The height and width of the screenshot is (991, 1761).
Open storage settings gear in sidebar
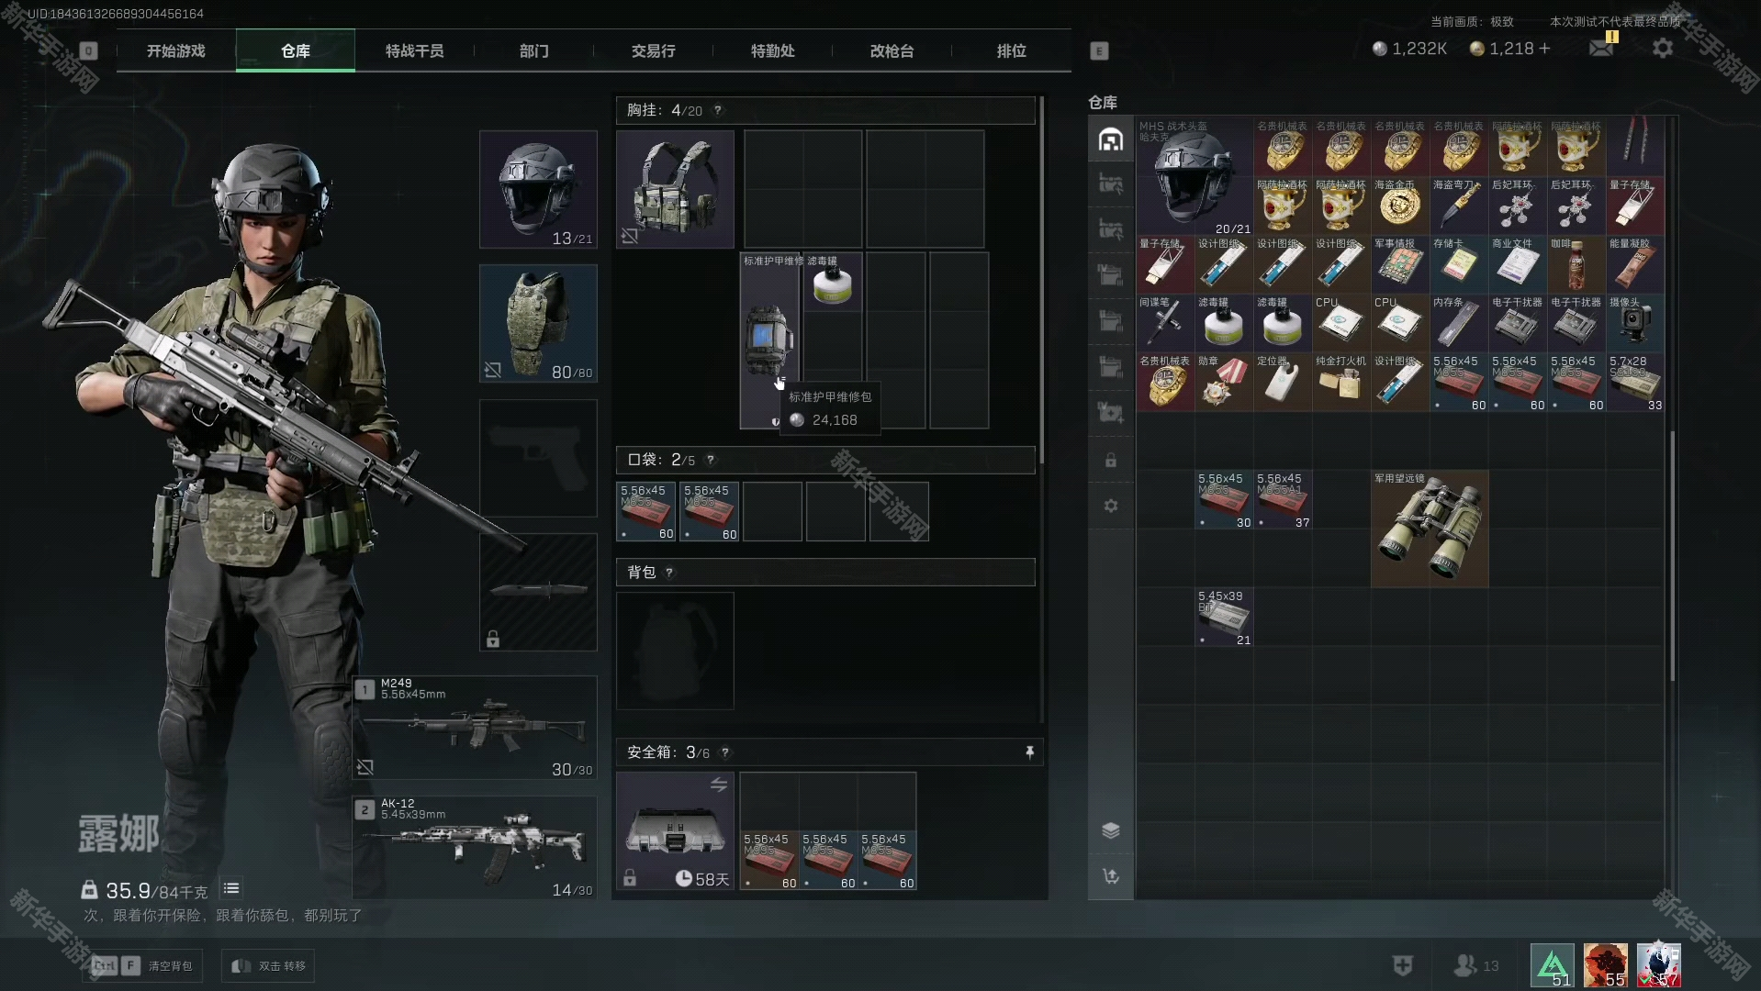1111,507
